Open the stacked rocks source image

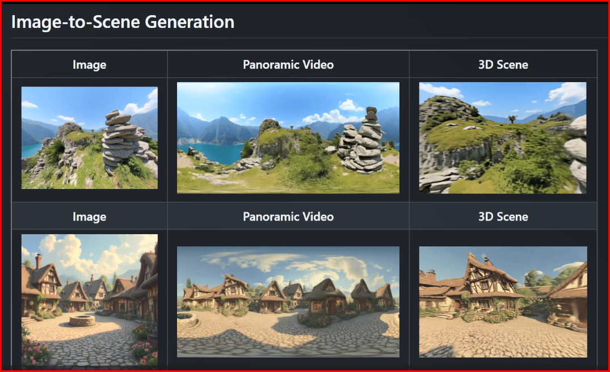click(x=89, y=138)
